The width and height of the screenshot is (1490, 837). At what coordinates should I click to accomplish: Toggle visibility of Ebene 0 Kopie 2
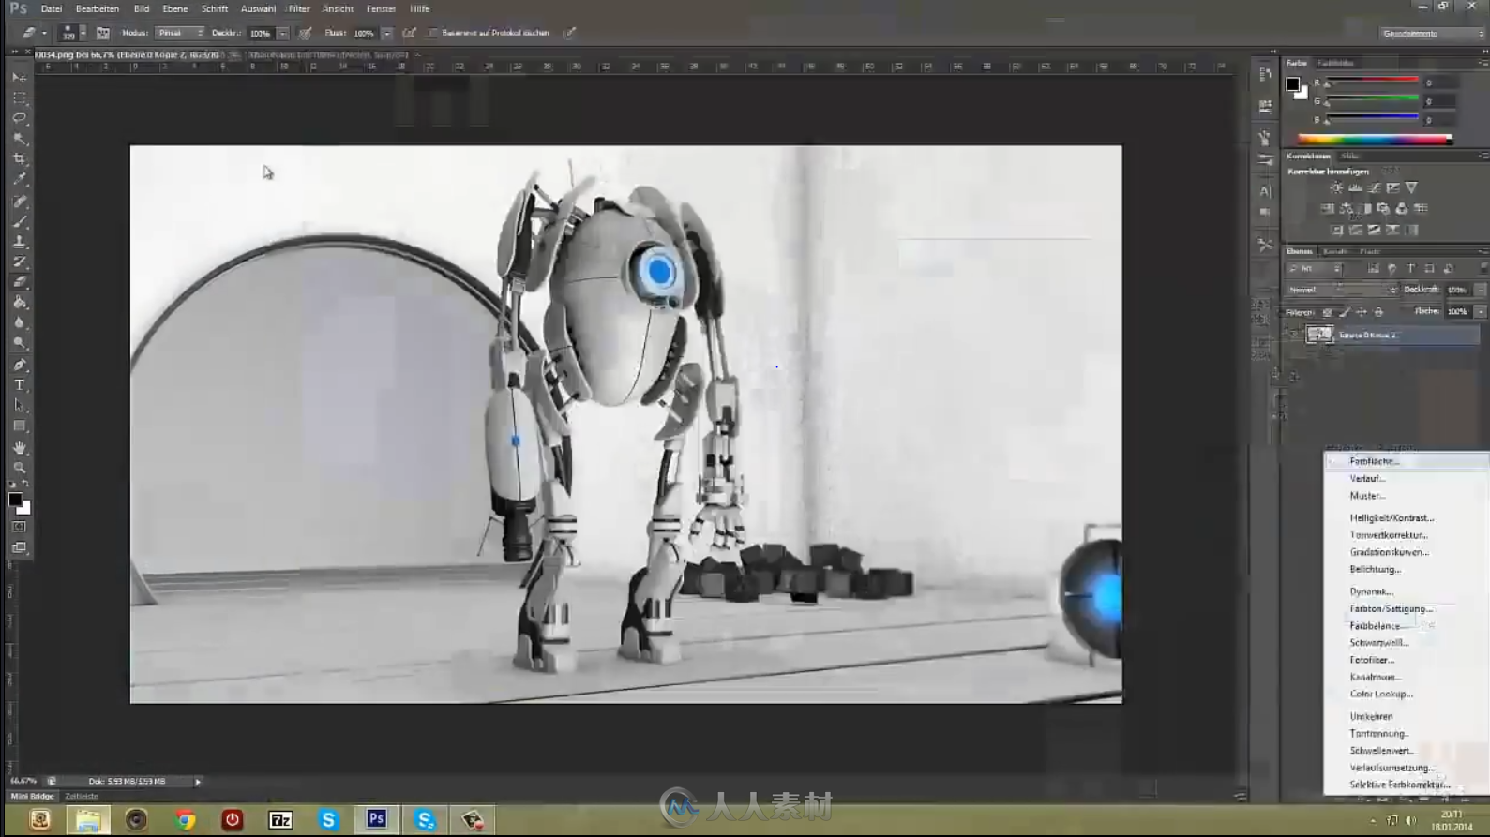(1293, 335)
